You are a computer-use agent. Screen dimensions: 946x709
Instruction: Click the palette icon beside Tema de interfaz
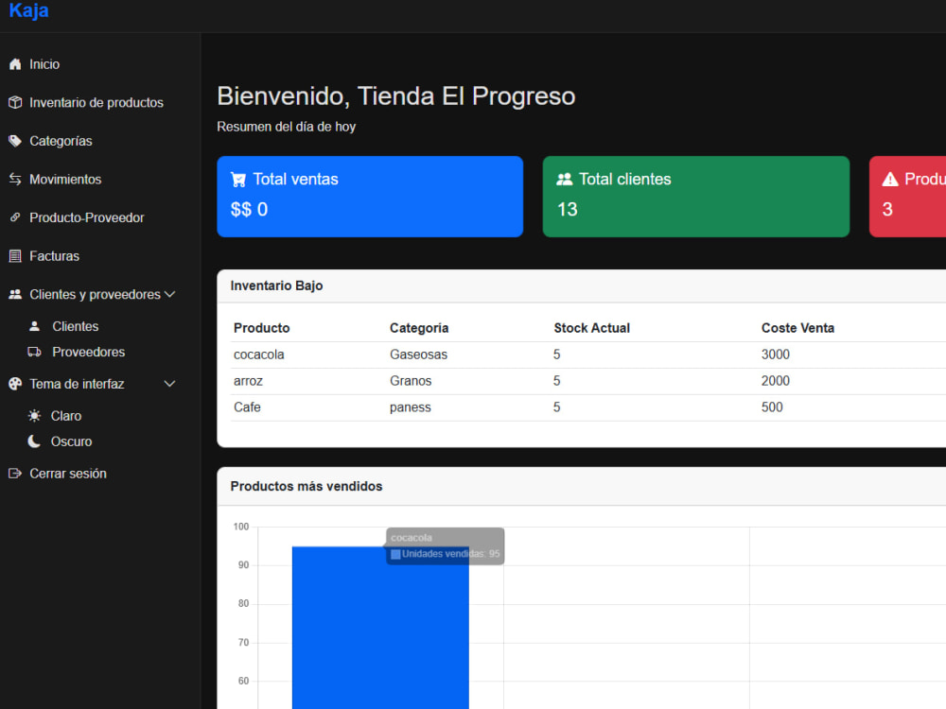(x=15, y=384)
